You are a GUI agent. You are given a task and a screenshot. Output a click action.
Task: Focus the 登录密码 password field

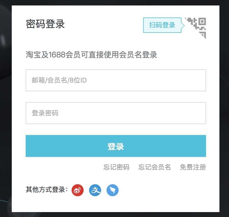[116, 113]
